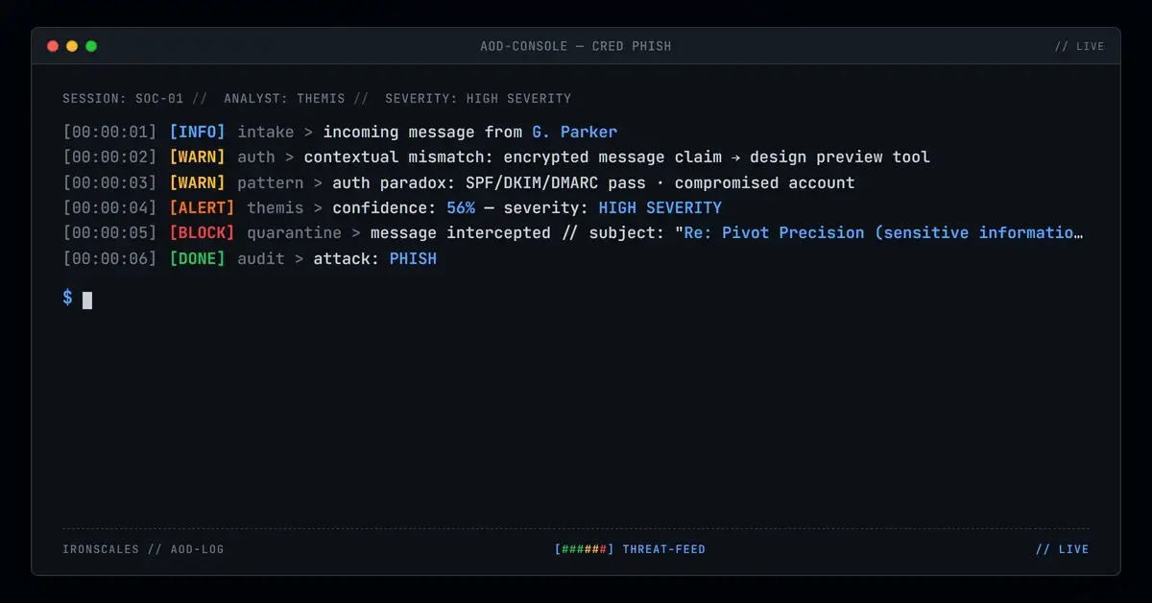Click the yellow minimize window dot
The image size is (1152, 603).
pos(72,46)
